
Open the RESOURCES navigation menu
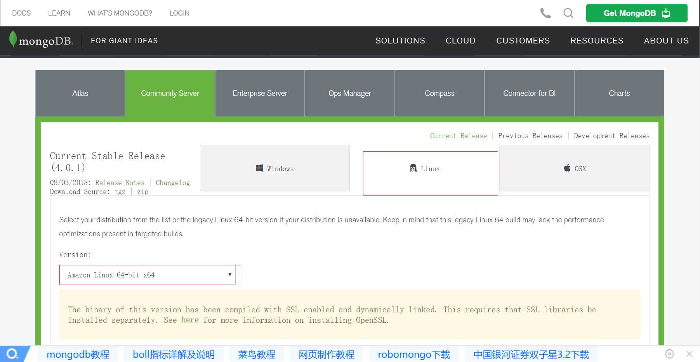pos(597,41)
